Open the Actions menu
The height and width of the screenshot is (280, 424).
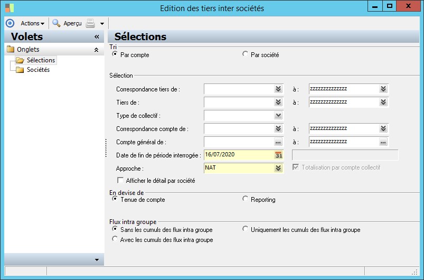pyautogui.click(x=32, y=23)
